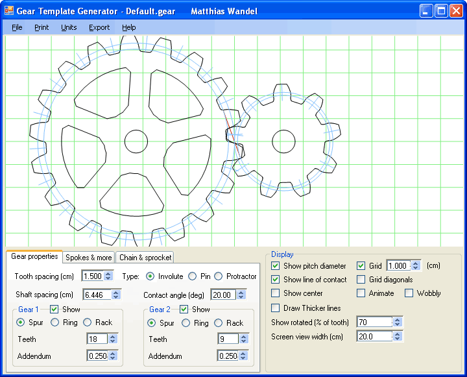Increase Tooth spacing with up arrow
Viewport: 467px width, 377px height.
point(108,273)
